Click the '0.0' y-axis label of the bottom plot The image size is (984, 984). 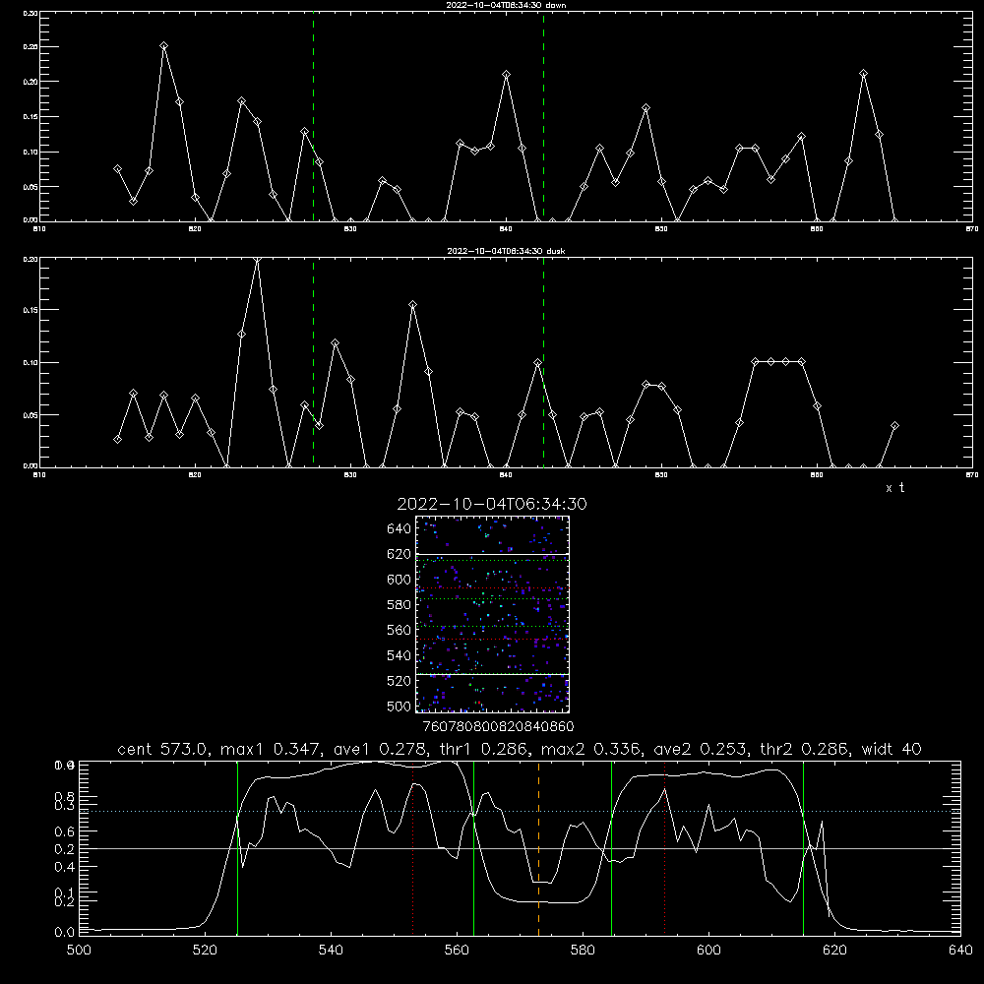tap(65, 933)
